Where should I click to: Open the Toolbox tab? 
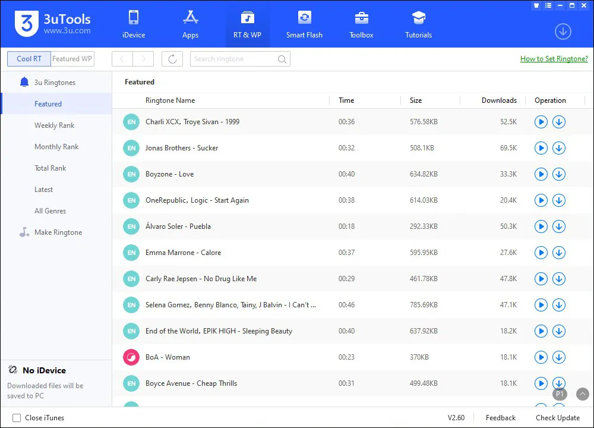point(361,24)
